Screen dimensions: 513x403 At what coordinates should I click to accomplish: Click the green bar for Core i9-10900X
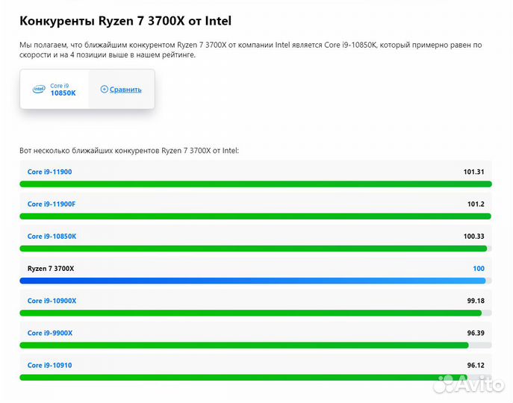[x=251, y=313]
